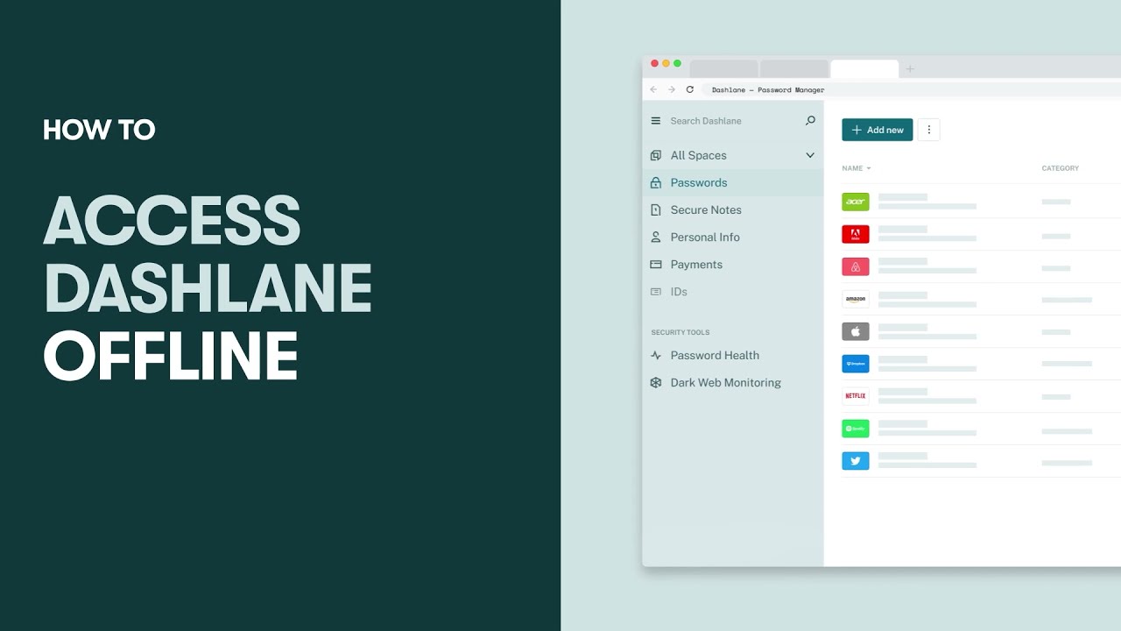Open the Spotify password entry logo

[856, 429]
